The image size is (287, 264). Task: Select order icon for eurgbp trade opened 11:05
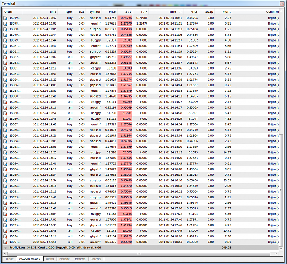pyautogui.click(x=6, y=29)
